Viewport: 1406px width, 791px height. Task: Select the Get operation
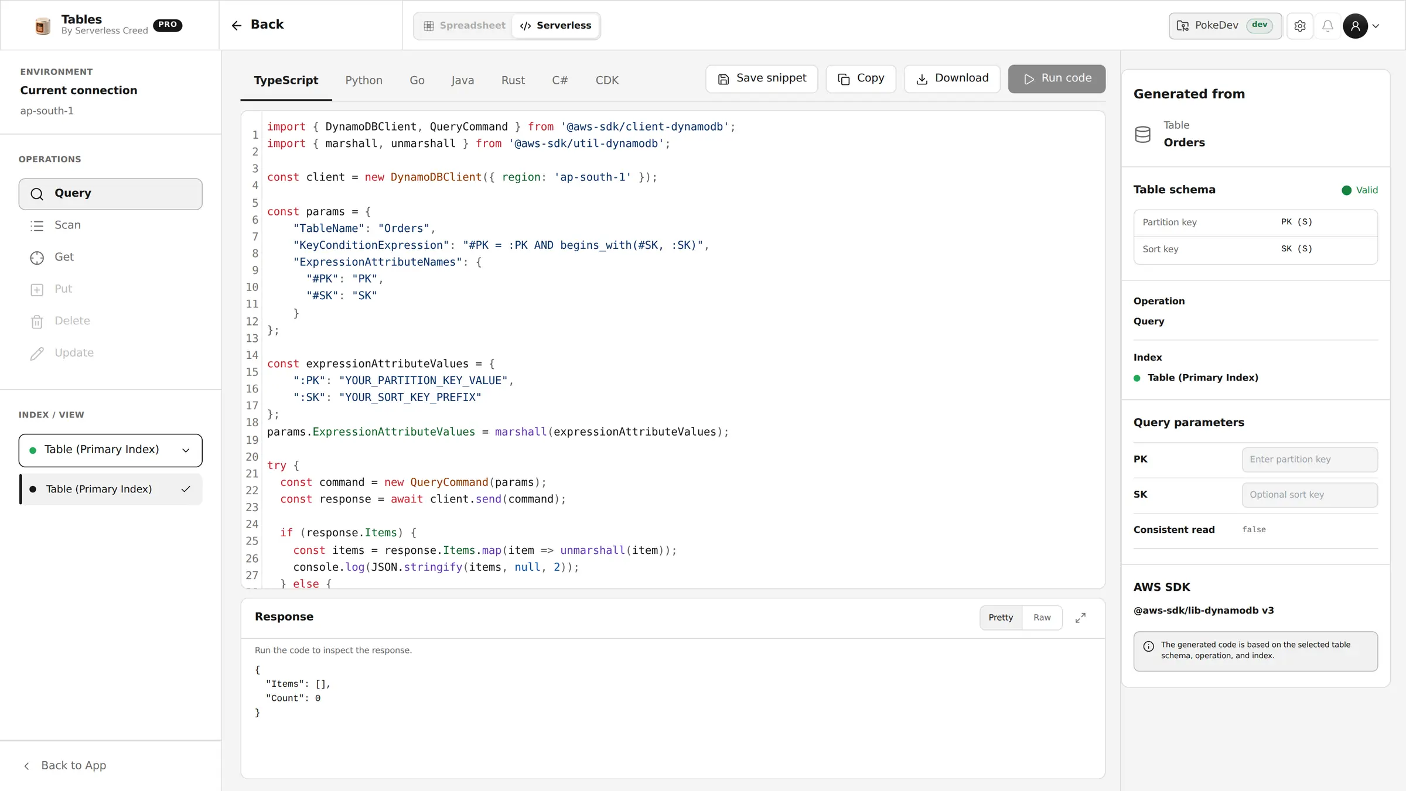click(x=111, y=258)
